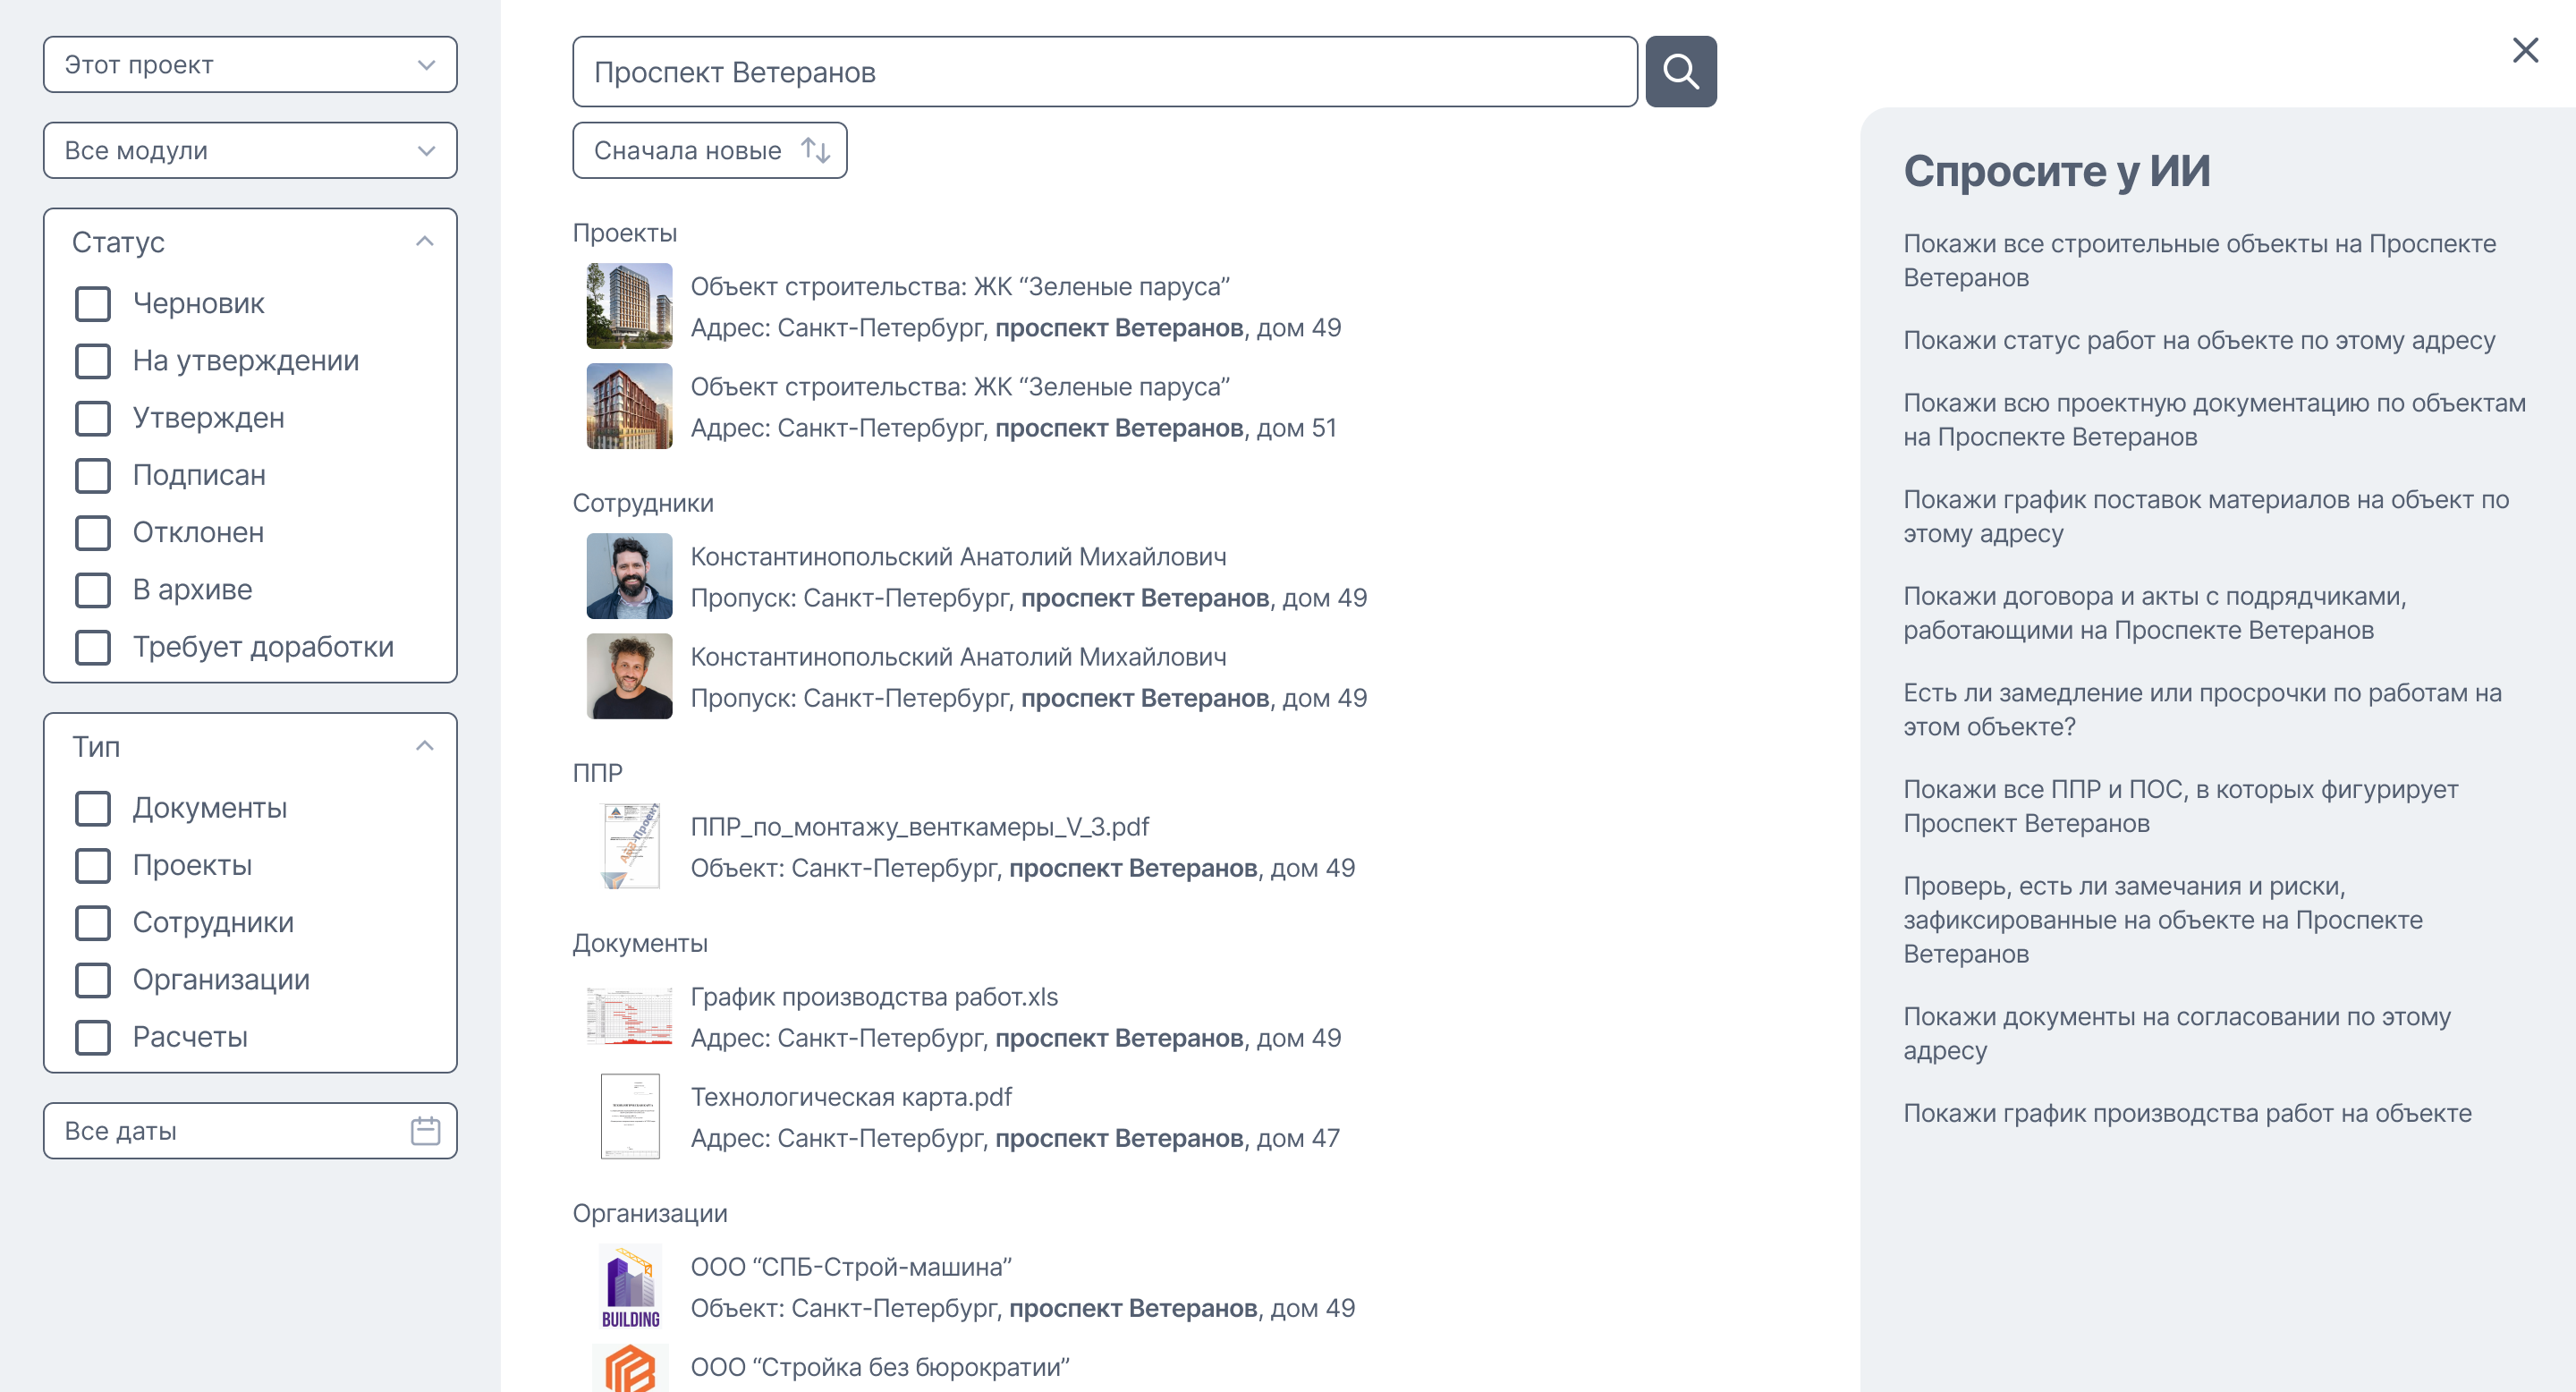
Task: Open ППР ventilation chamber PDF thumbnail
Action: [629, 846]
